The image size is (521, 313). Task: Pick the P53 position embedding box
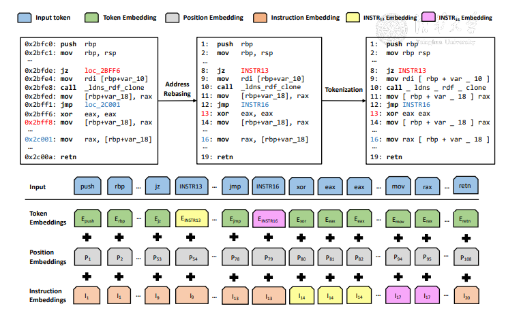point(158,257)
